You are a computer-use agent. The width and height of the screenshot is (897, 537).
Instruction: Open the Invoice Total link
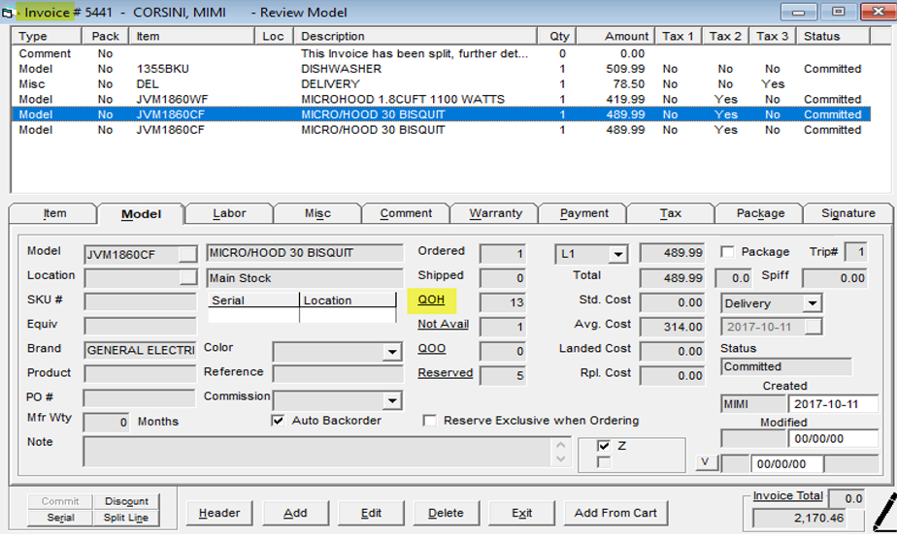click(x=787, y=496)
